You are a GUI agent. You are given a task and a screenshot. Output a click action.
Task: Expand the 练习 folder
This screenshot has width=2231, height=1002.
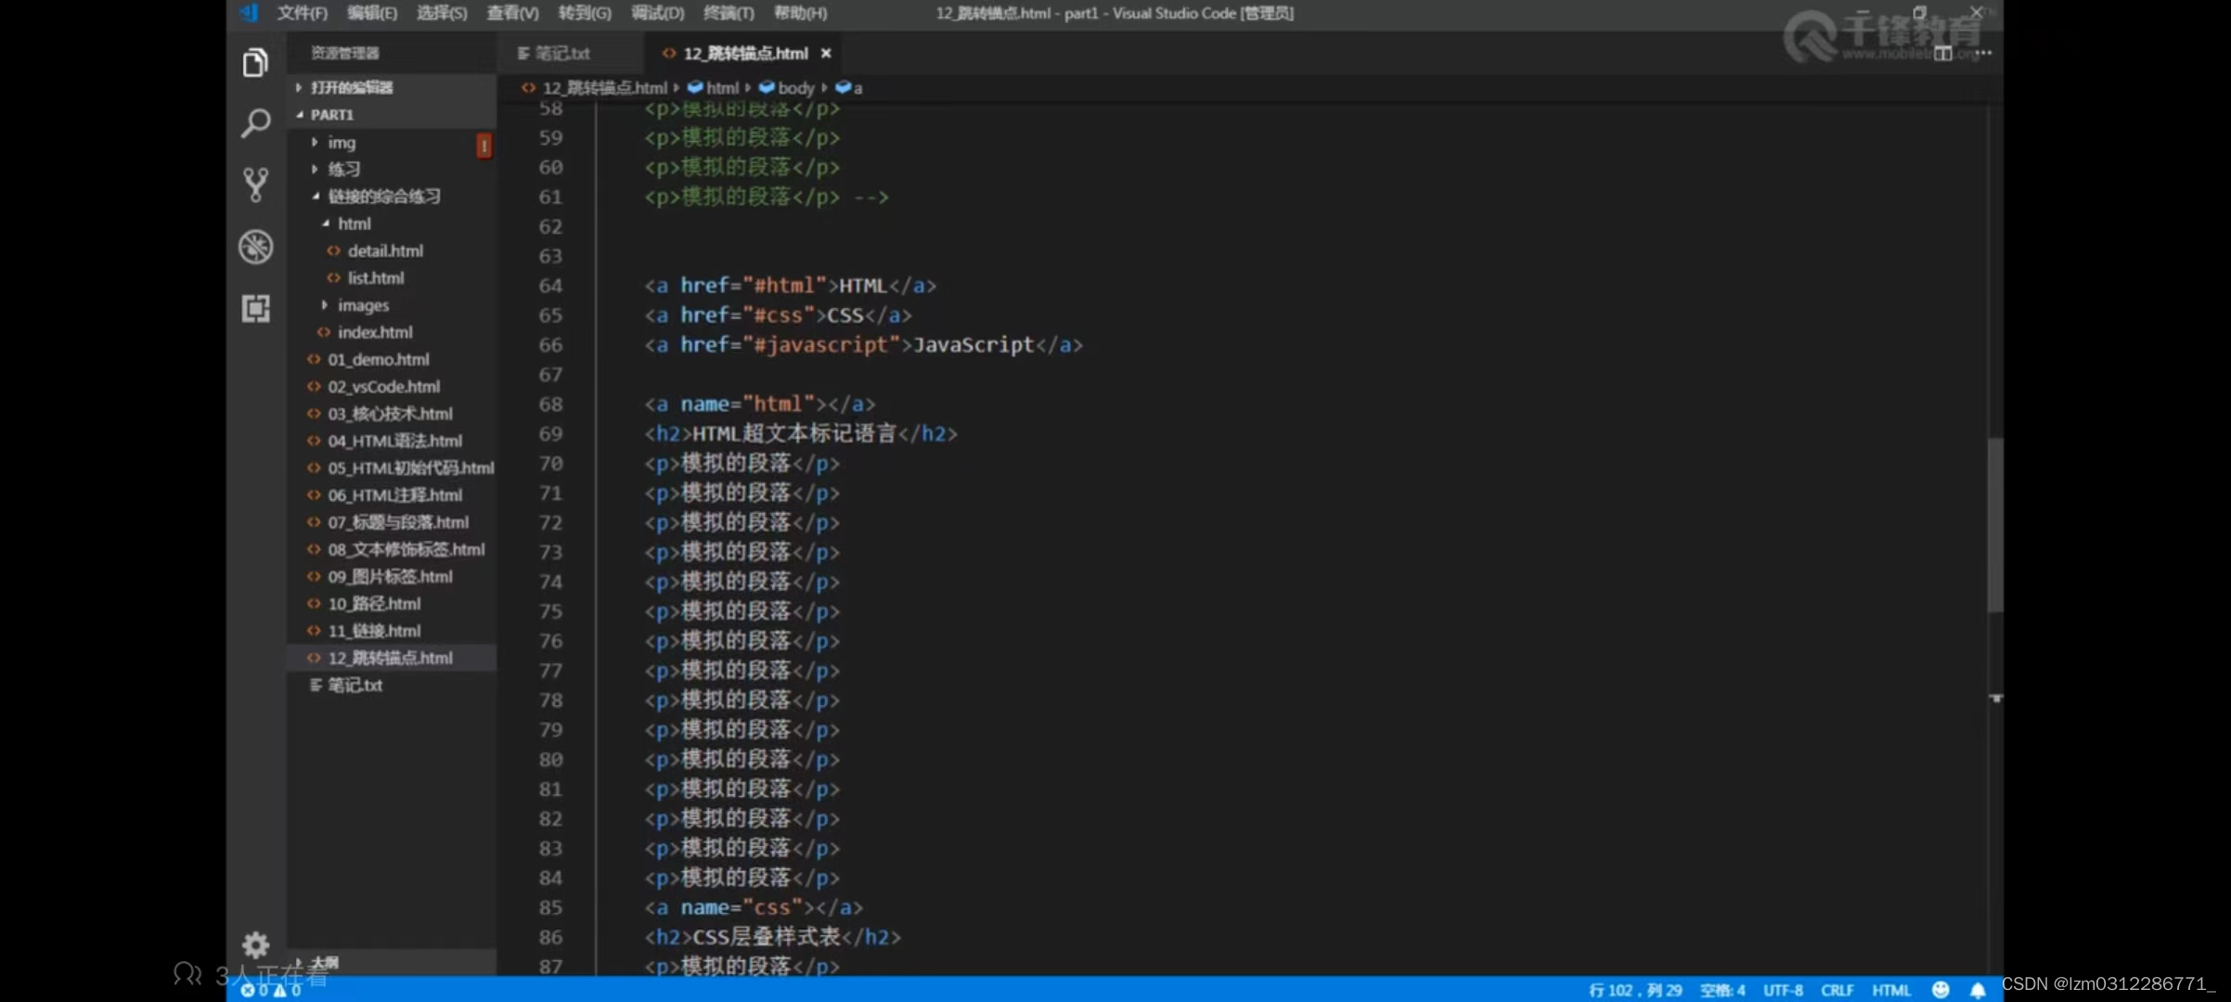393,169
